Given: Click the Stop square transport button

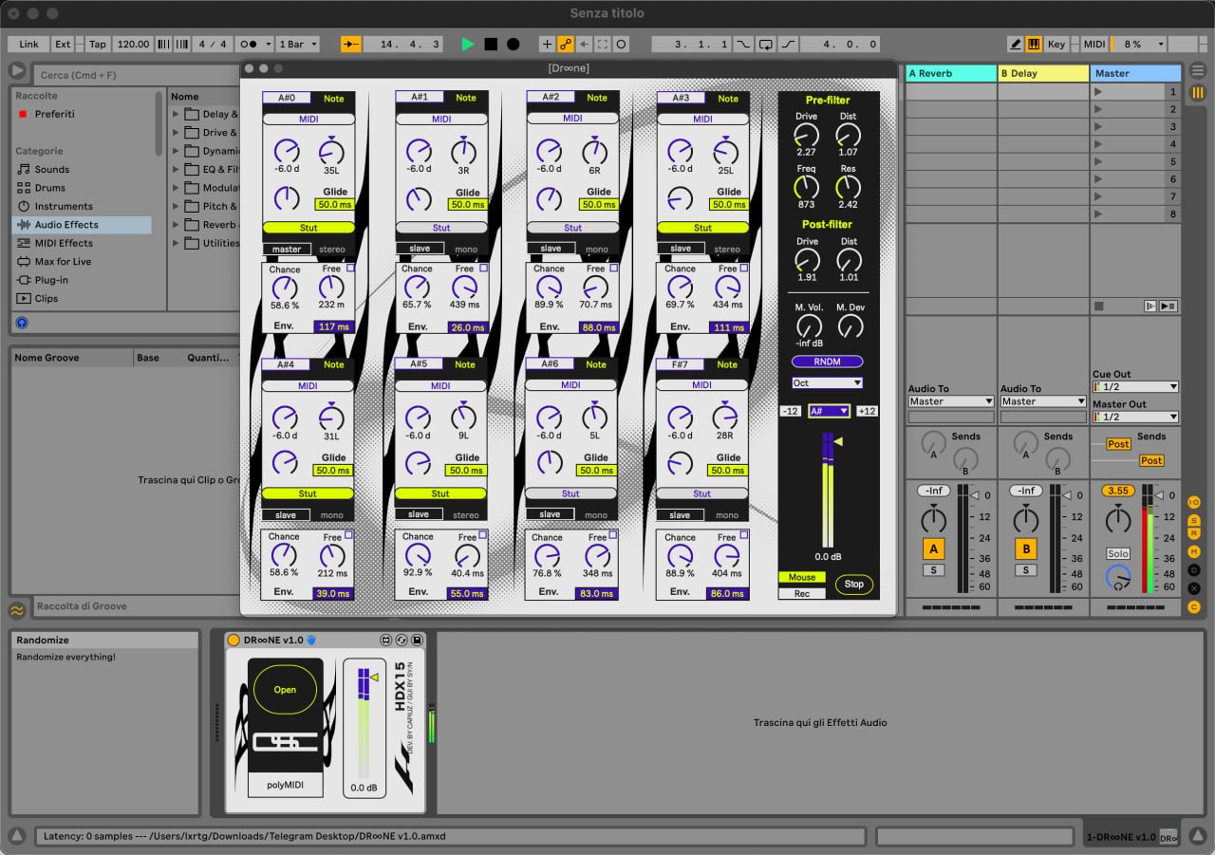Looking at the screenshot, I should click(x=491, y=45).
